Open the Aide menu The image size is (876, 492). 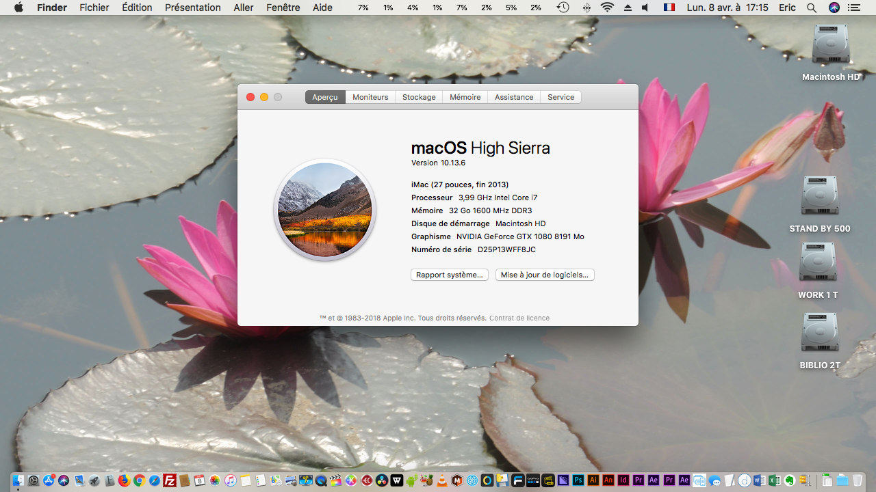click(322, 8)
